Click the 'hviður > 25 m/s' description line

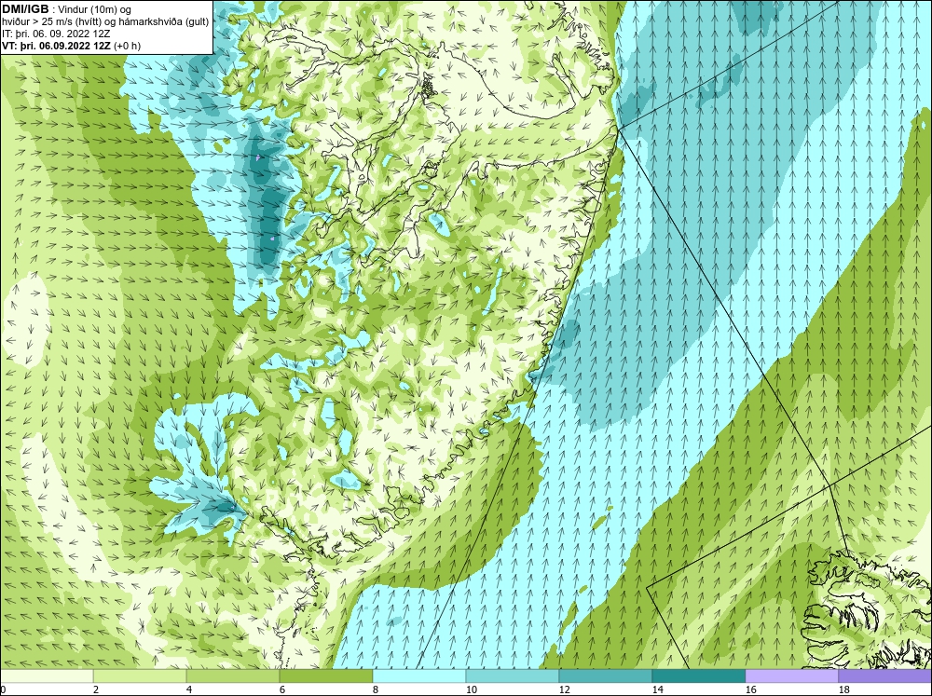coord(105,22)
